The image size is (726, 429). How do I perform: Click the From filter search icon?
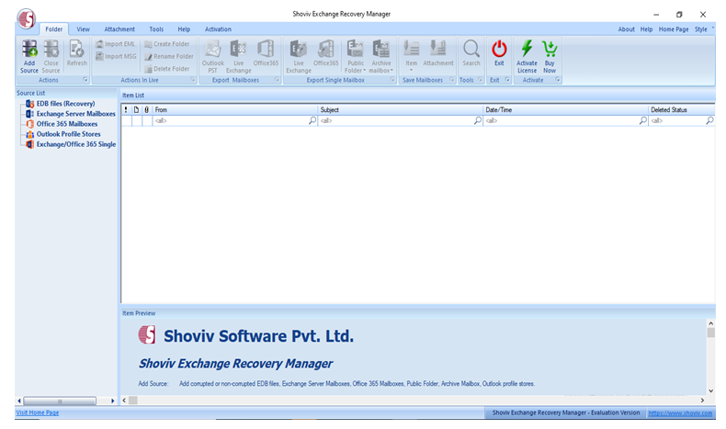[312, 120]
